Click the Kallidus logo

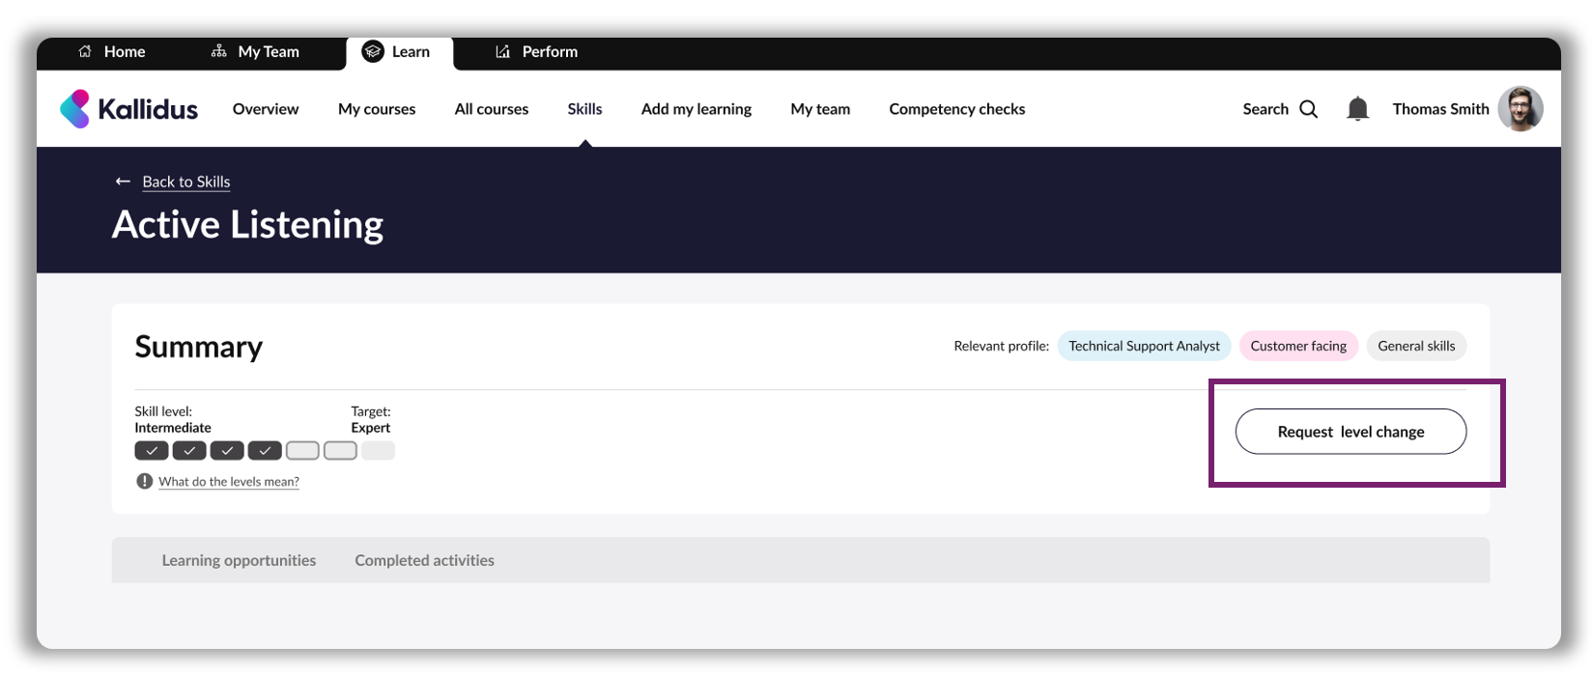129,109
